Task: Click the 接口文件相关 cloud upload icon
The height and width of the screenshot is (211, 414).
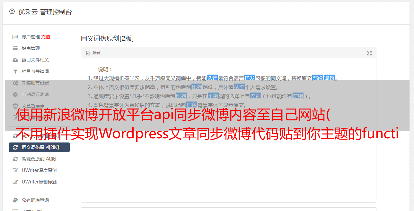Action: [15, 60]
